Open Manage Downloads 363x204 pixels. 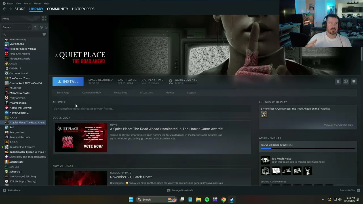pyautogui.click(x=180, y=190)
